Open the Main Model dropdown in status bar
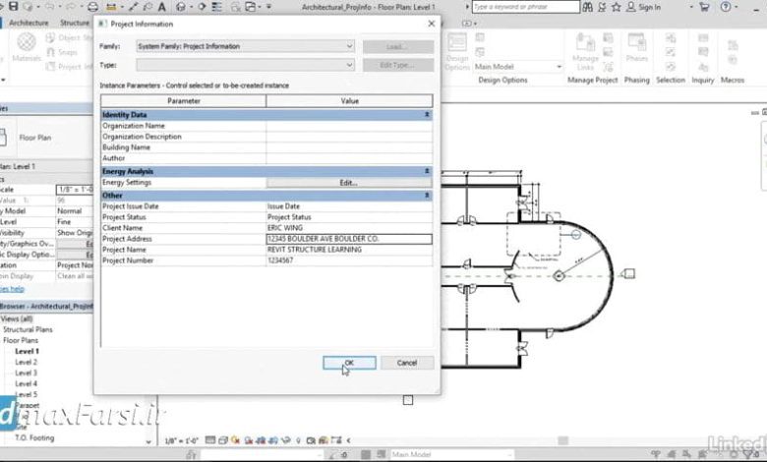The width and height of the screenshot is (767, 462). click(450, 455)
